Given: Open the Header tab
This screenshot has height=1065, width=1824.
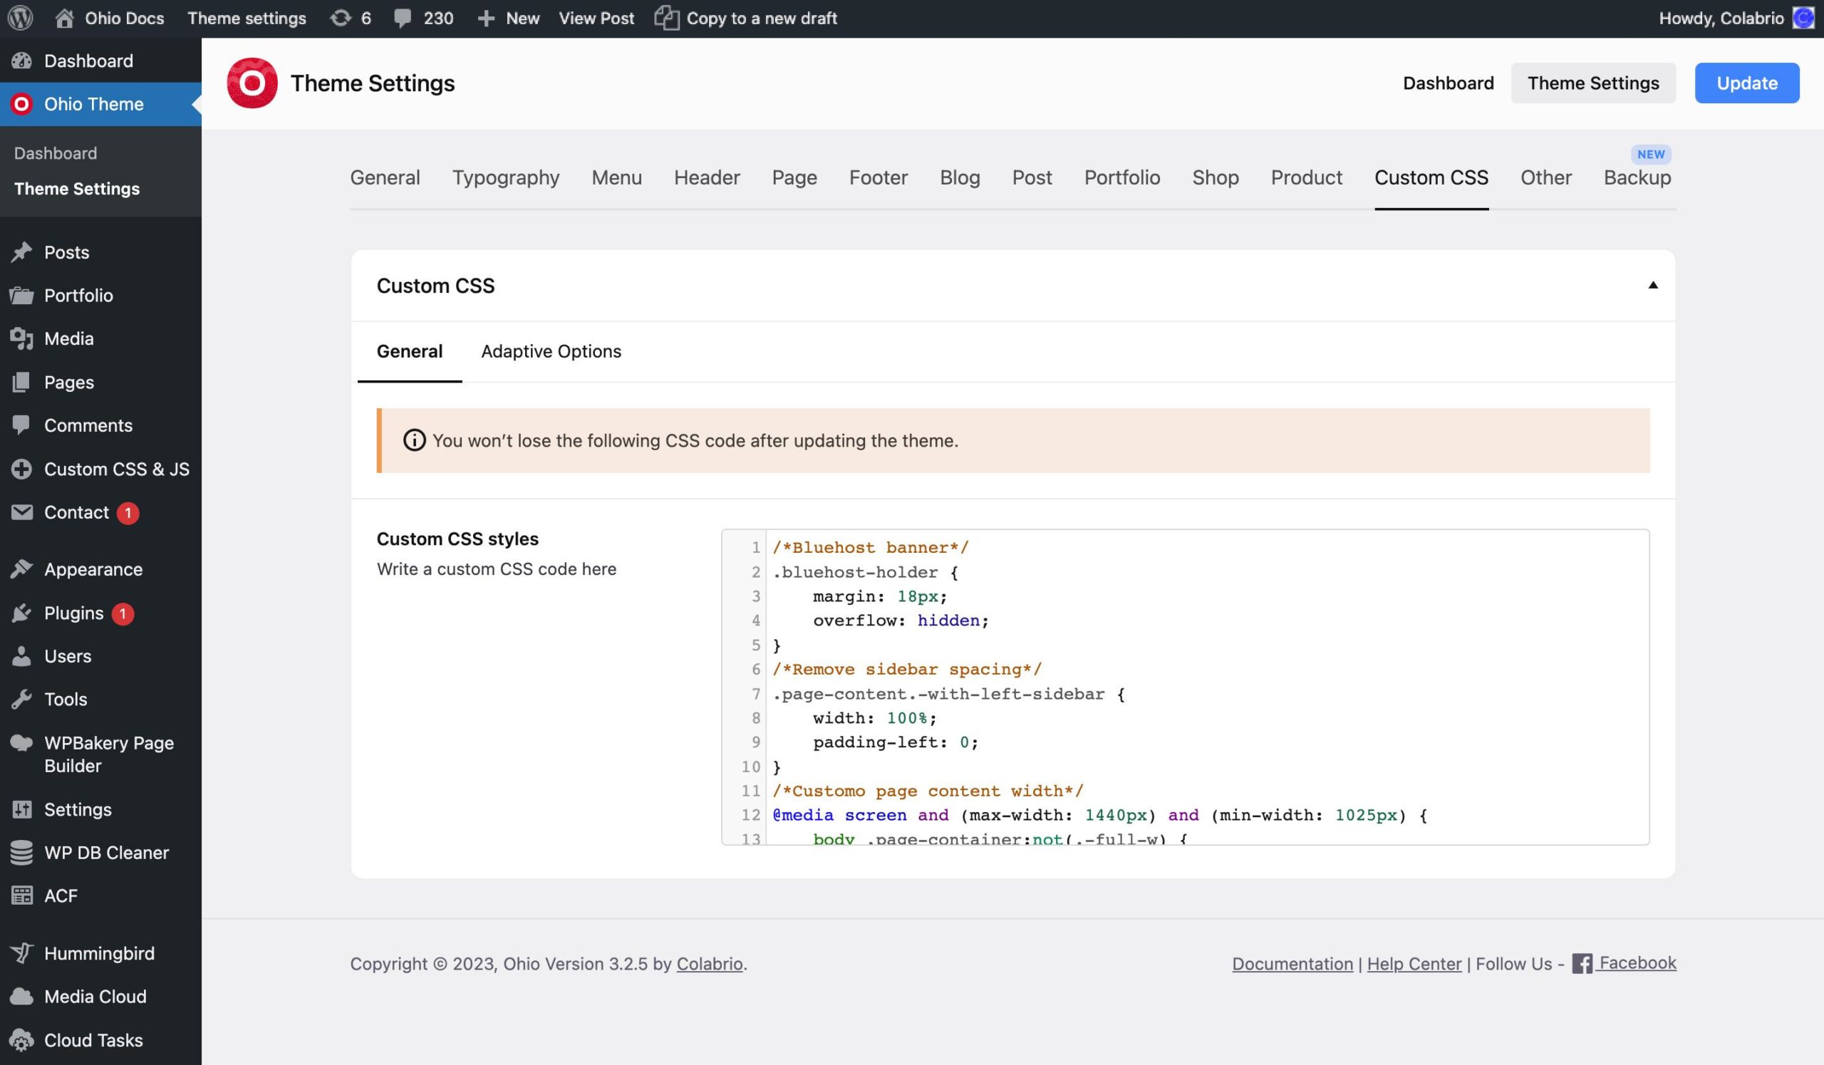Looking at the screenshot, I should pyautogui.click(x=706, y=177).
